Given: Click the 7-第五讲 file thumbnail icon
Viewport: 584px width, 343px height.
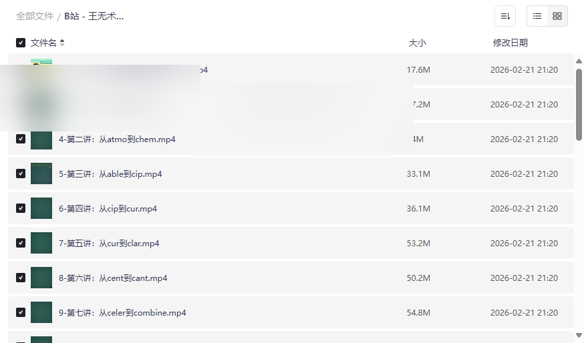Looking at the screenshot, I should click(41, 244).
